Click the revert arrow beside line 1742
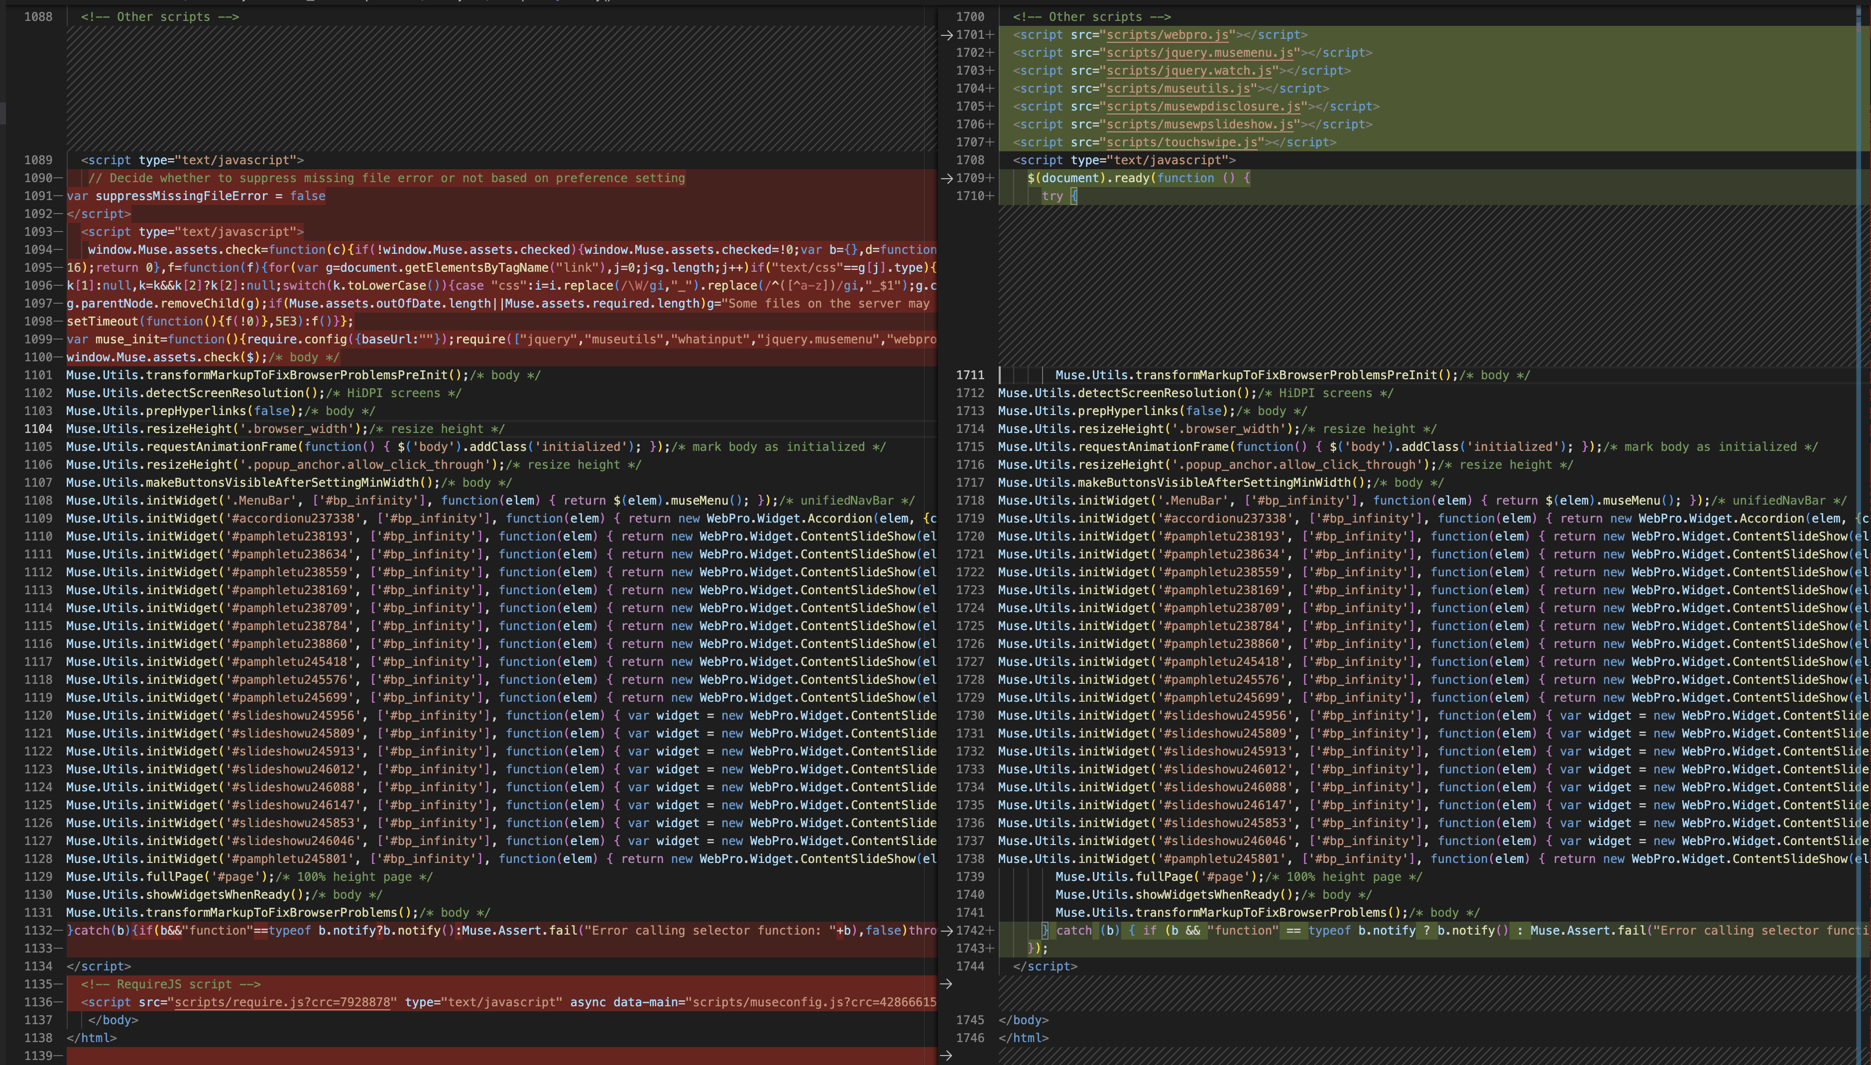This screenshot has height=1065, width=1871. pyautogui.click(x=946, y=931)
